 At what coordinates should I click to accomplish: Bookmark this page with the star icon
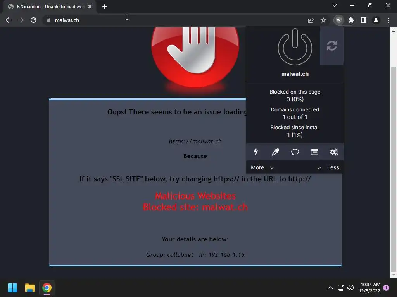coord(323,20)
